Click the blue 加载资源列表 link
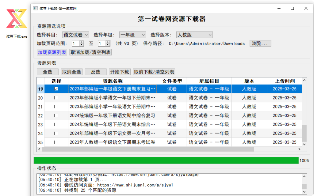The height and width of the screenshot is (196, 314). (52, 52)
